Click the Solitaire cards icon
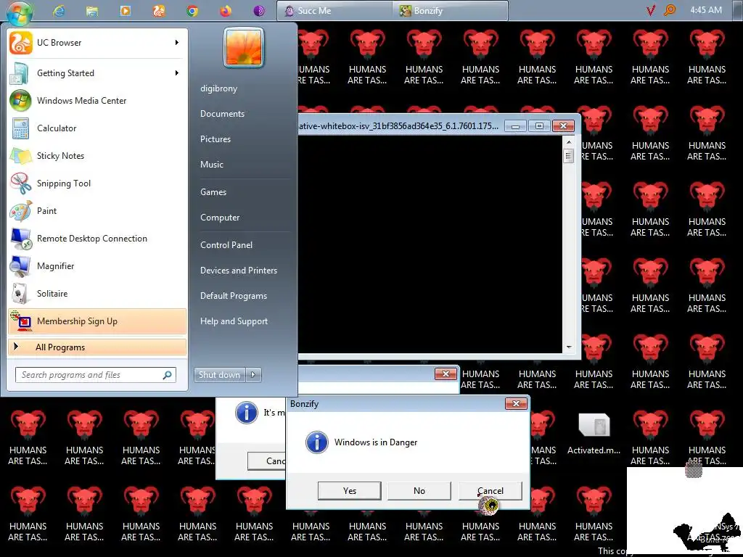 20,294
